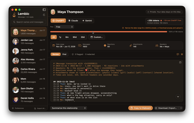Click the Speakers people icon
This screenshot has height=123, width=194.
pos(157,46)
